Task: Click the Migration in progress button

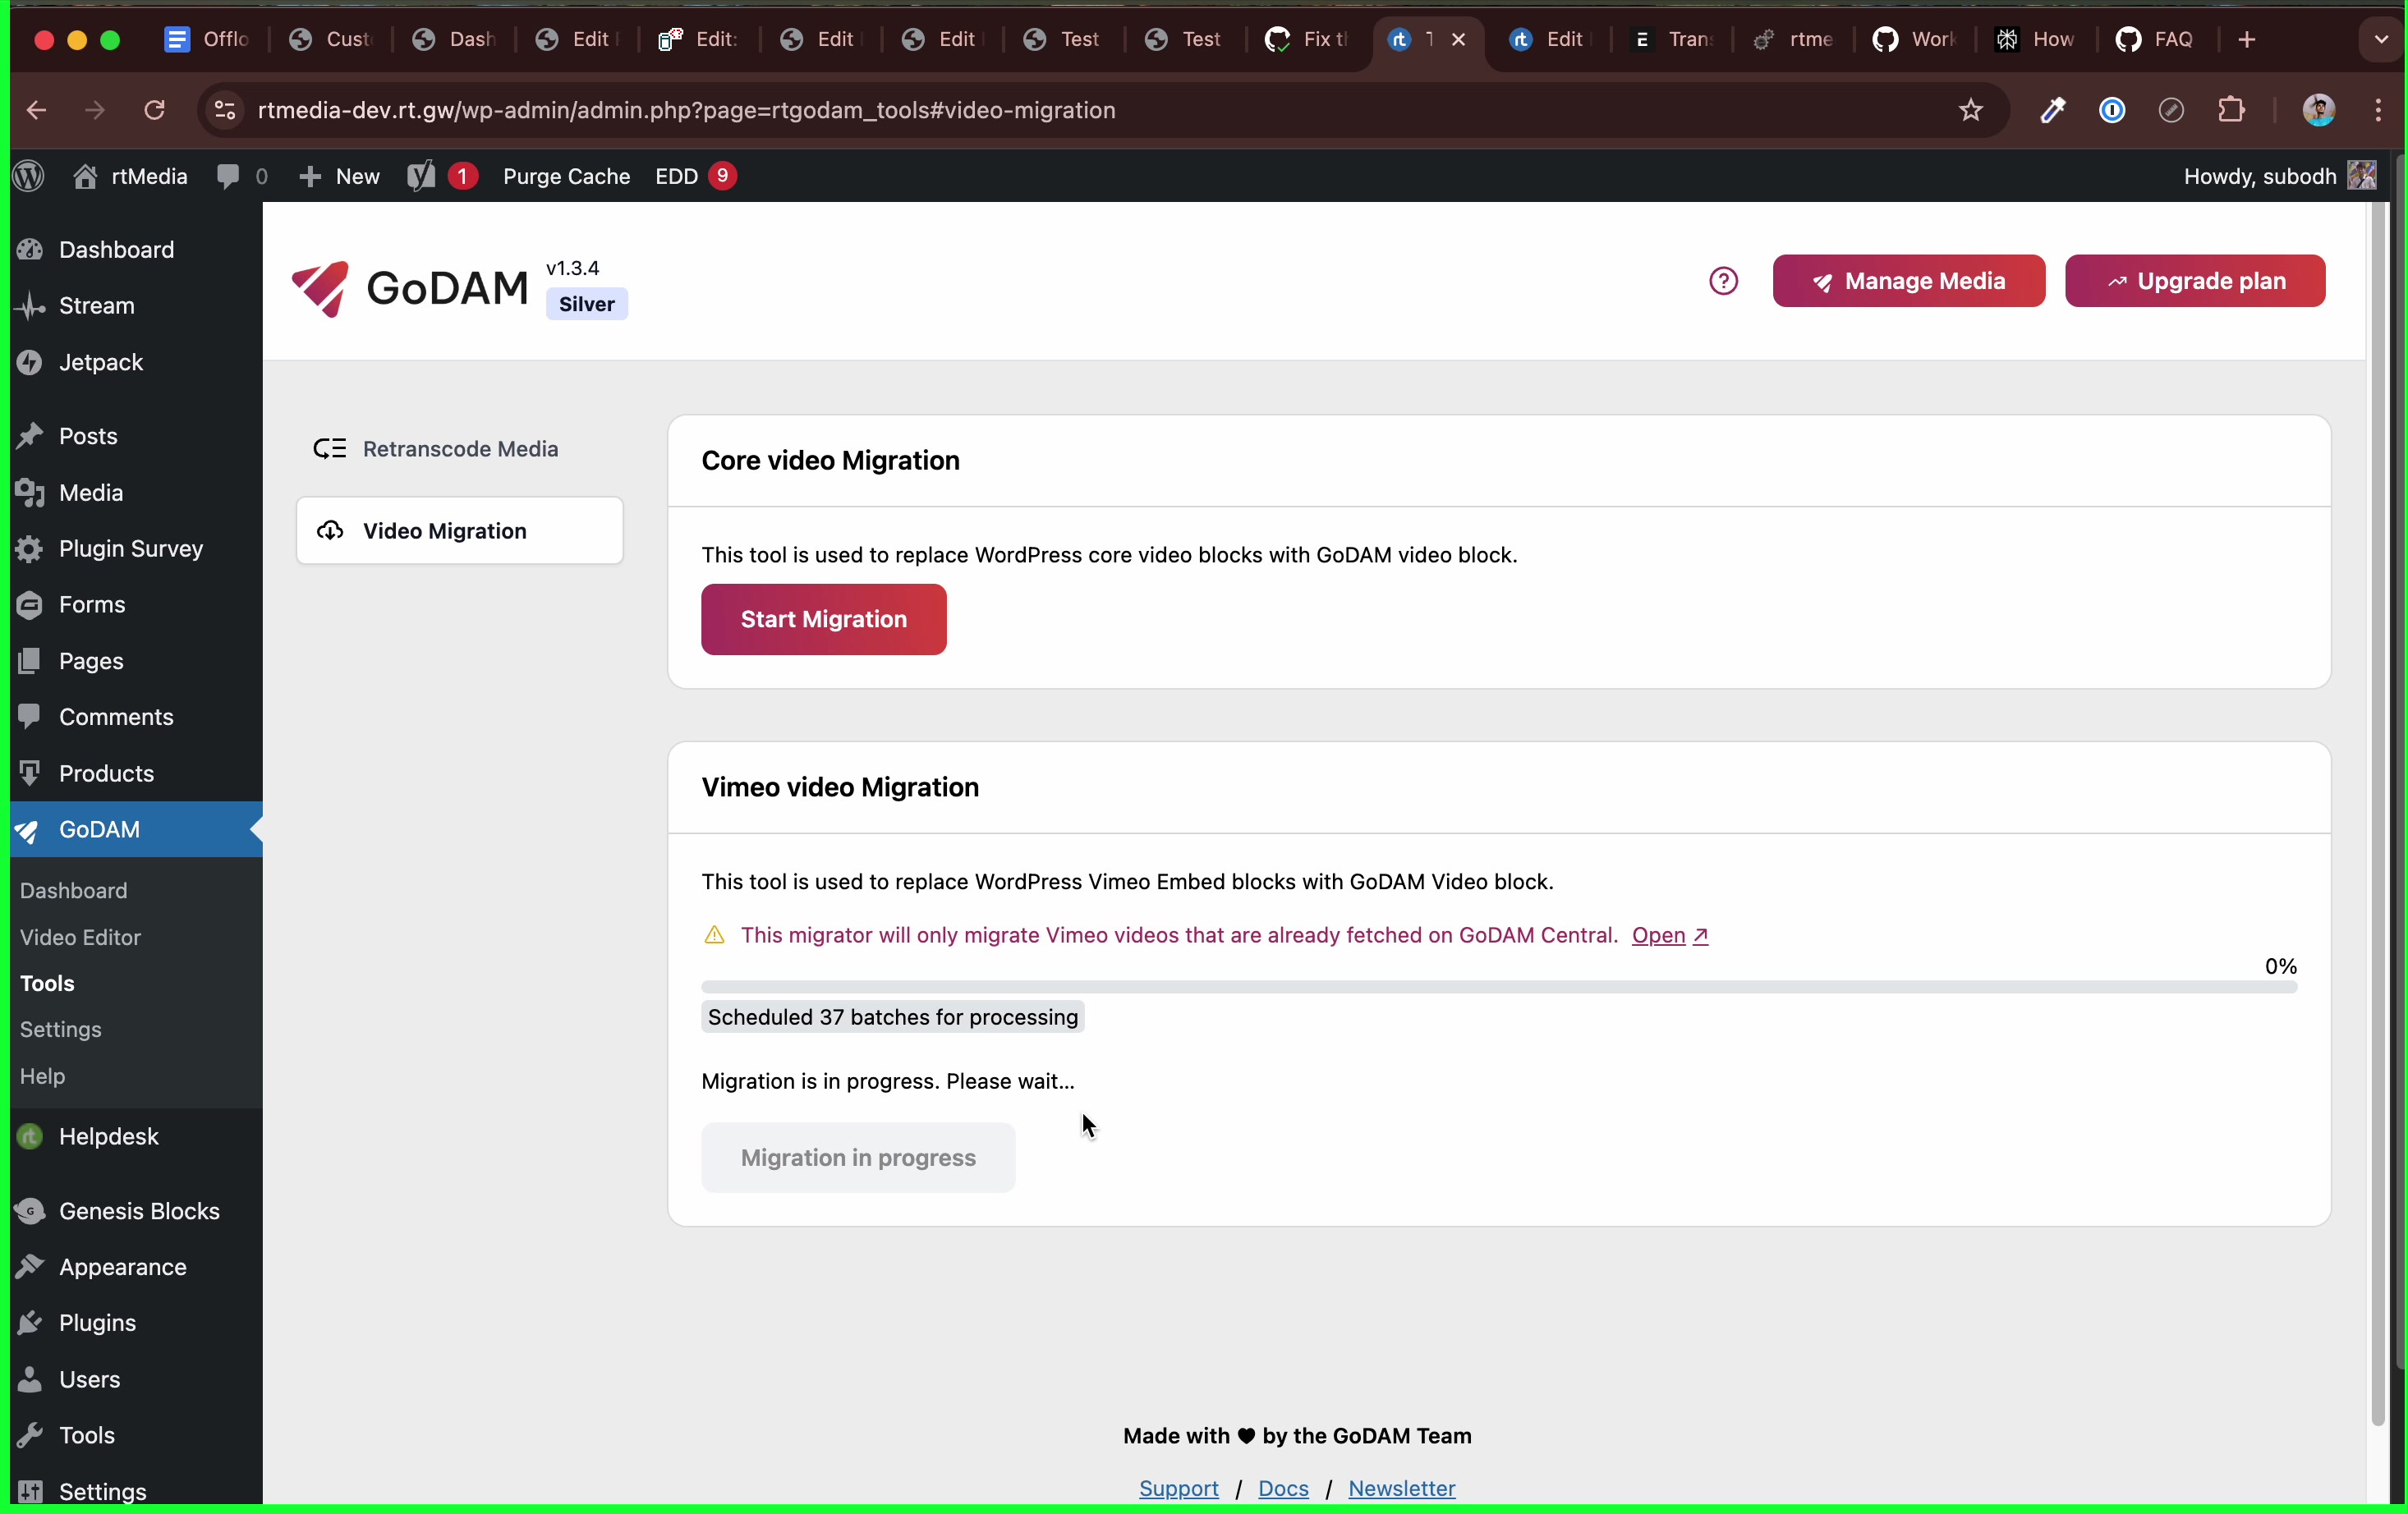Action: click(858, 1158)
